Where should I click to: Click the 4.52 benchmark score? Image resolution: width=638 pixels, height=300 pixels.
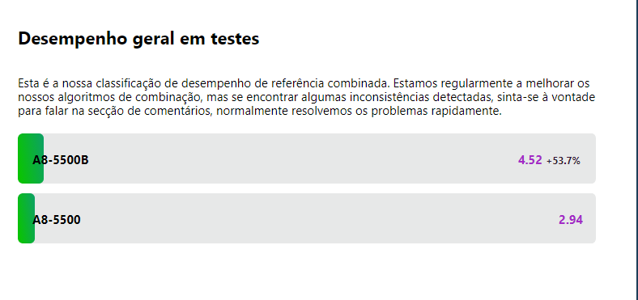(530, 160)
